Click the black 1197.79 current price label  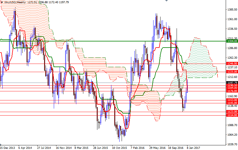[232, 83]
